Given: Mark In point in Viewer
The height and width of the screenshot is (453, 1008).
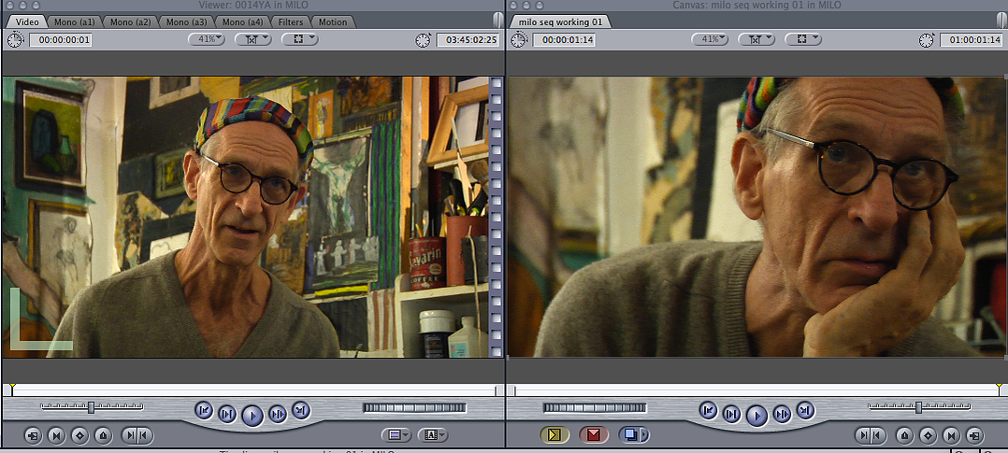Looking at the screenshot, I should pos(130,435).
